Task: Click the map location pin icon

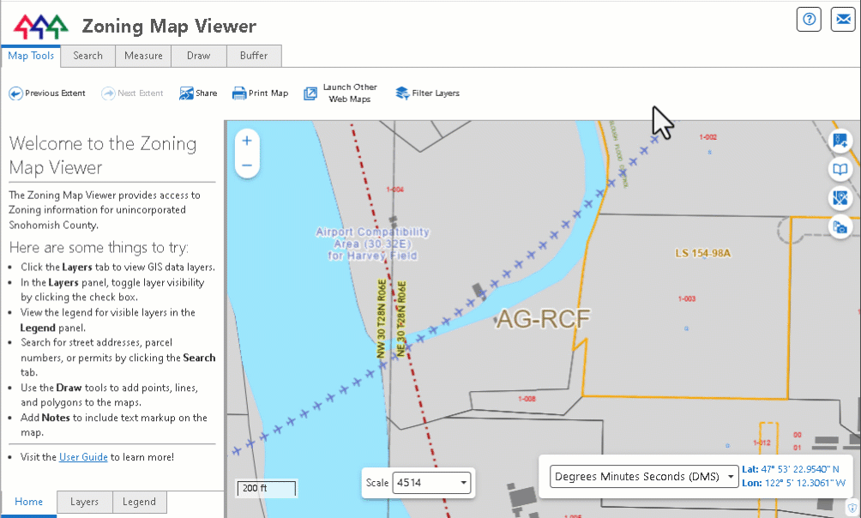Action: 840,198
